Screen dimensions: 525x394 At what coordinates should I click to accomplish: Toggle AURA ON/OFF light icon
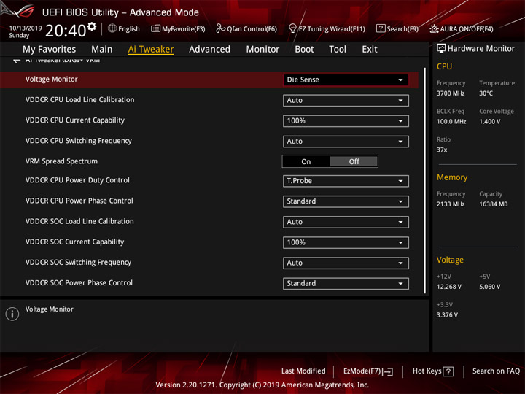[434, 28]
